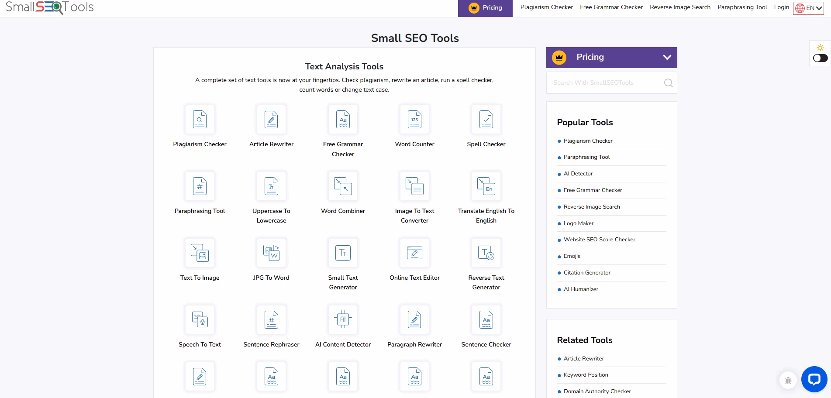Open the EN language selector
Viewport: 831px width, 398px height.
pos(808,8)
